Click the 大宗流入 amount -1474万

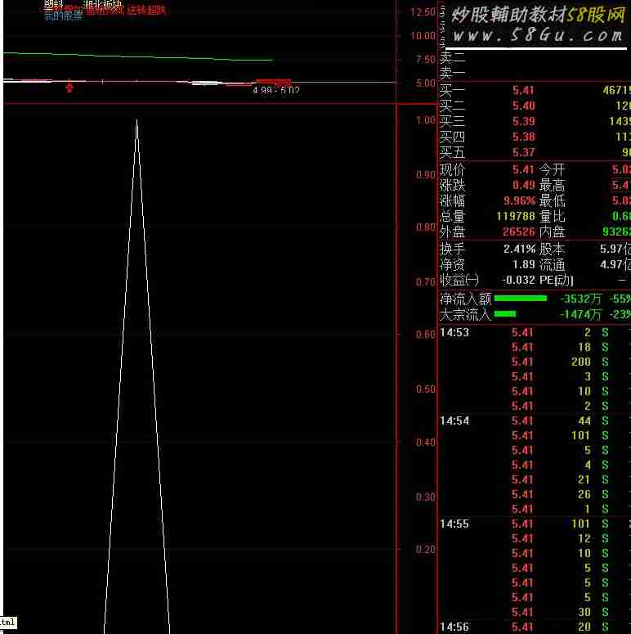[x=580, y=314]
